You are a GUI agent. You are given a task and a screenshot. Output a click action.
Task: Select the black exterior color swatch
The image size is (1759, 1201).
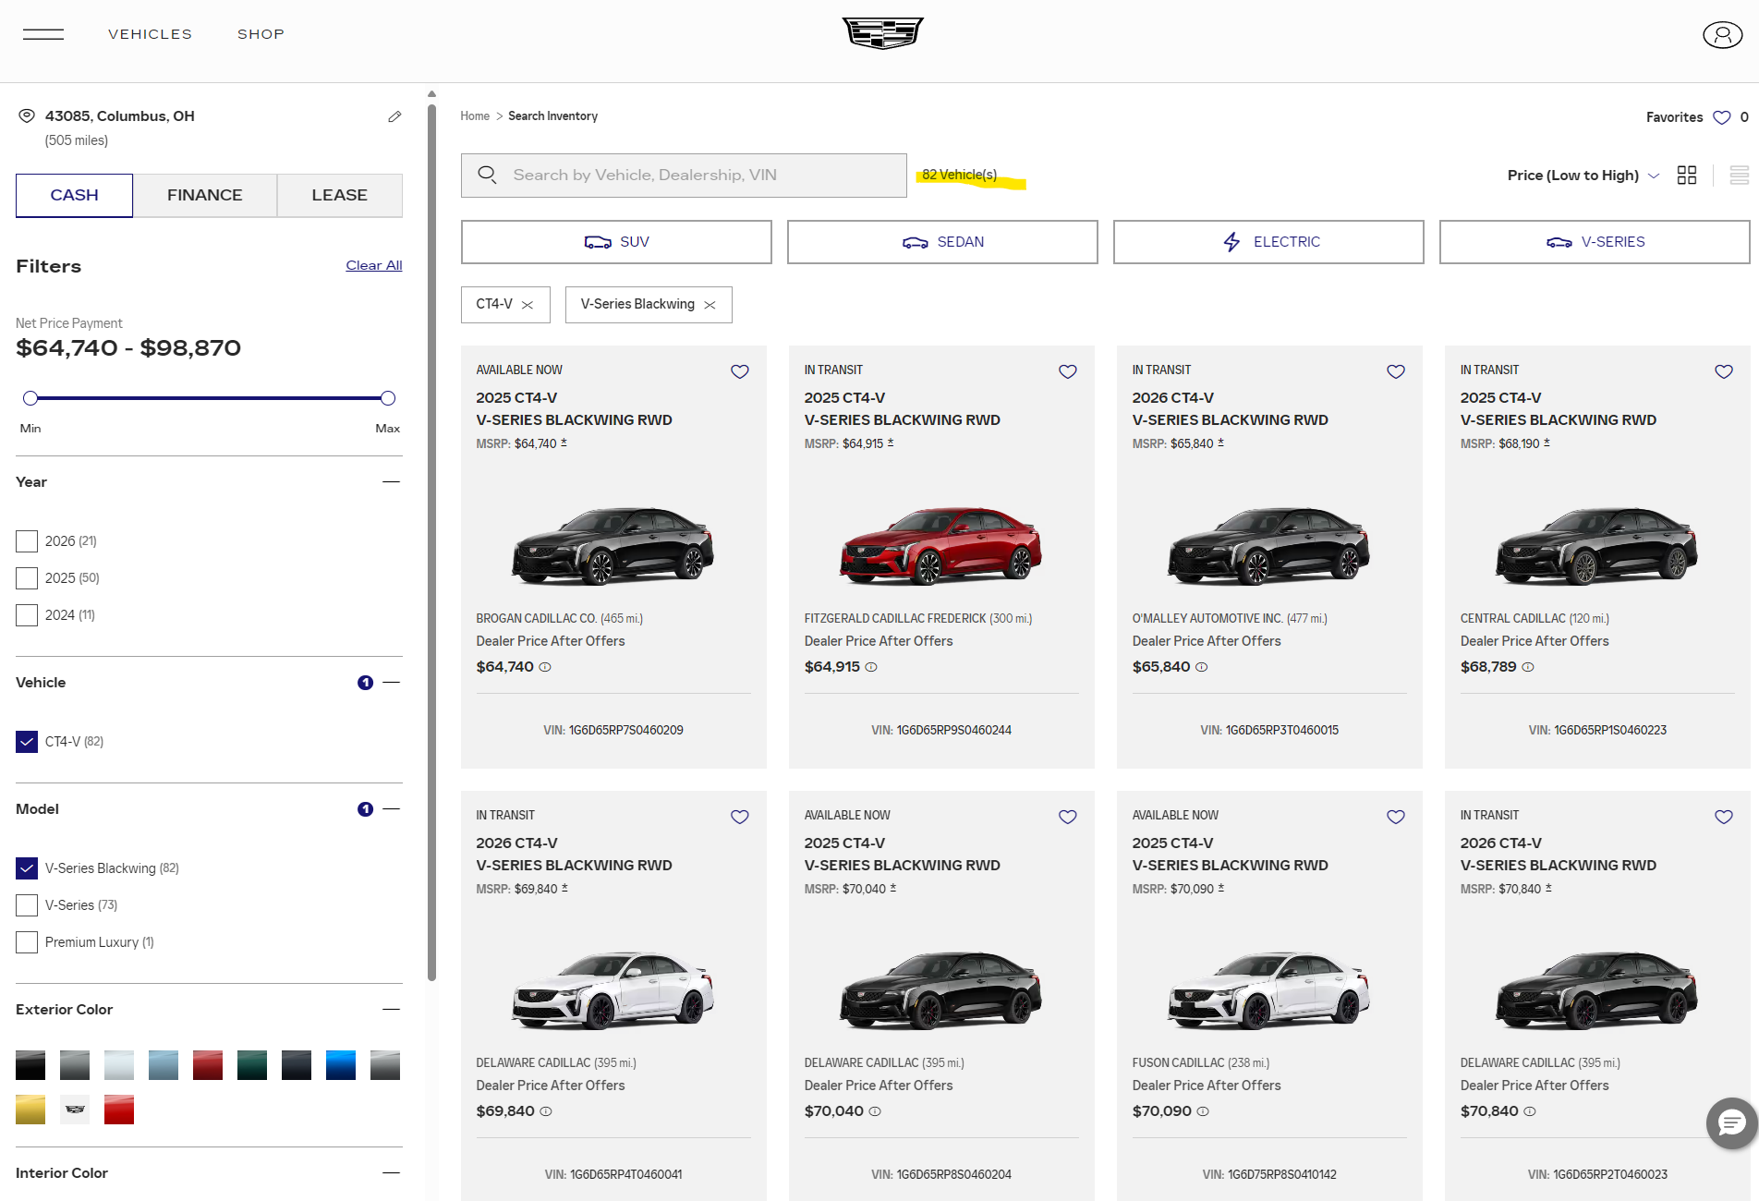[30, 1065]
